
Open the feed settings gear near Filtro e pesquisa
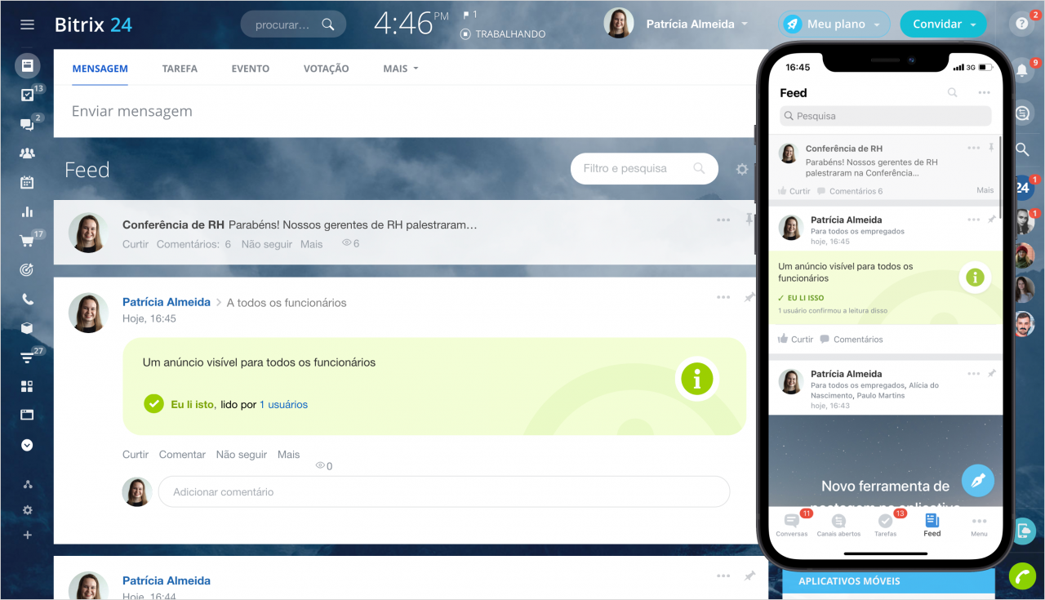pyautogui.click(x=741, y=169)
